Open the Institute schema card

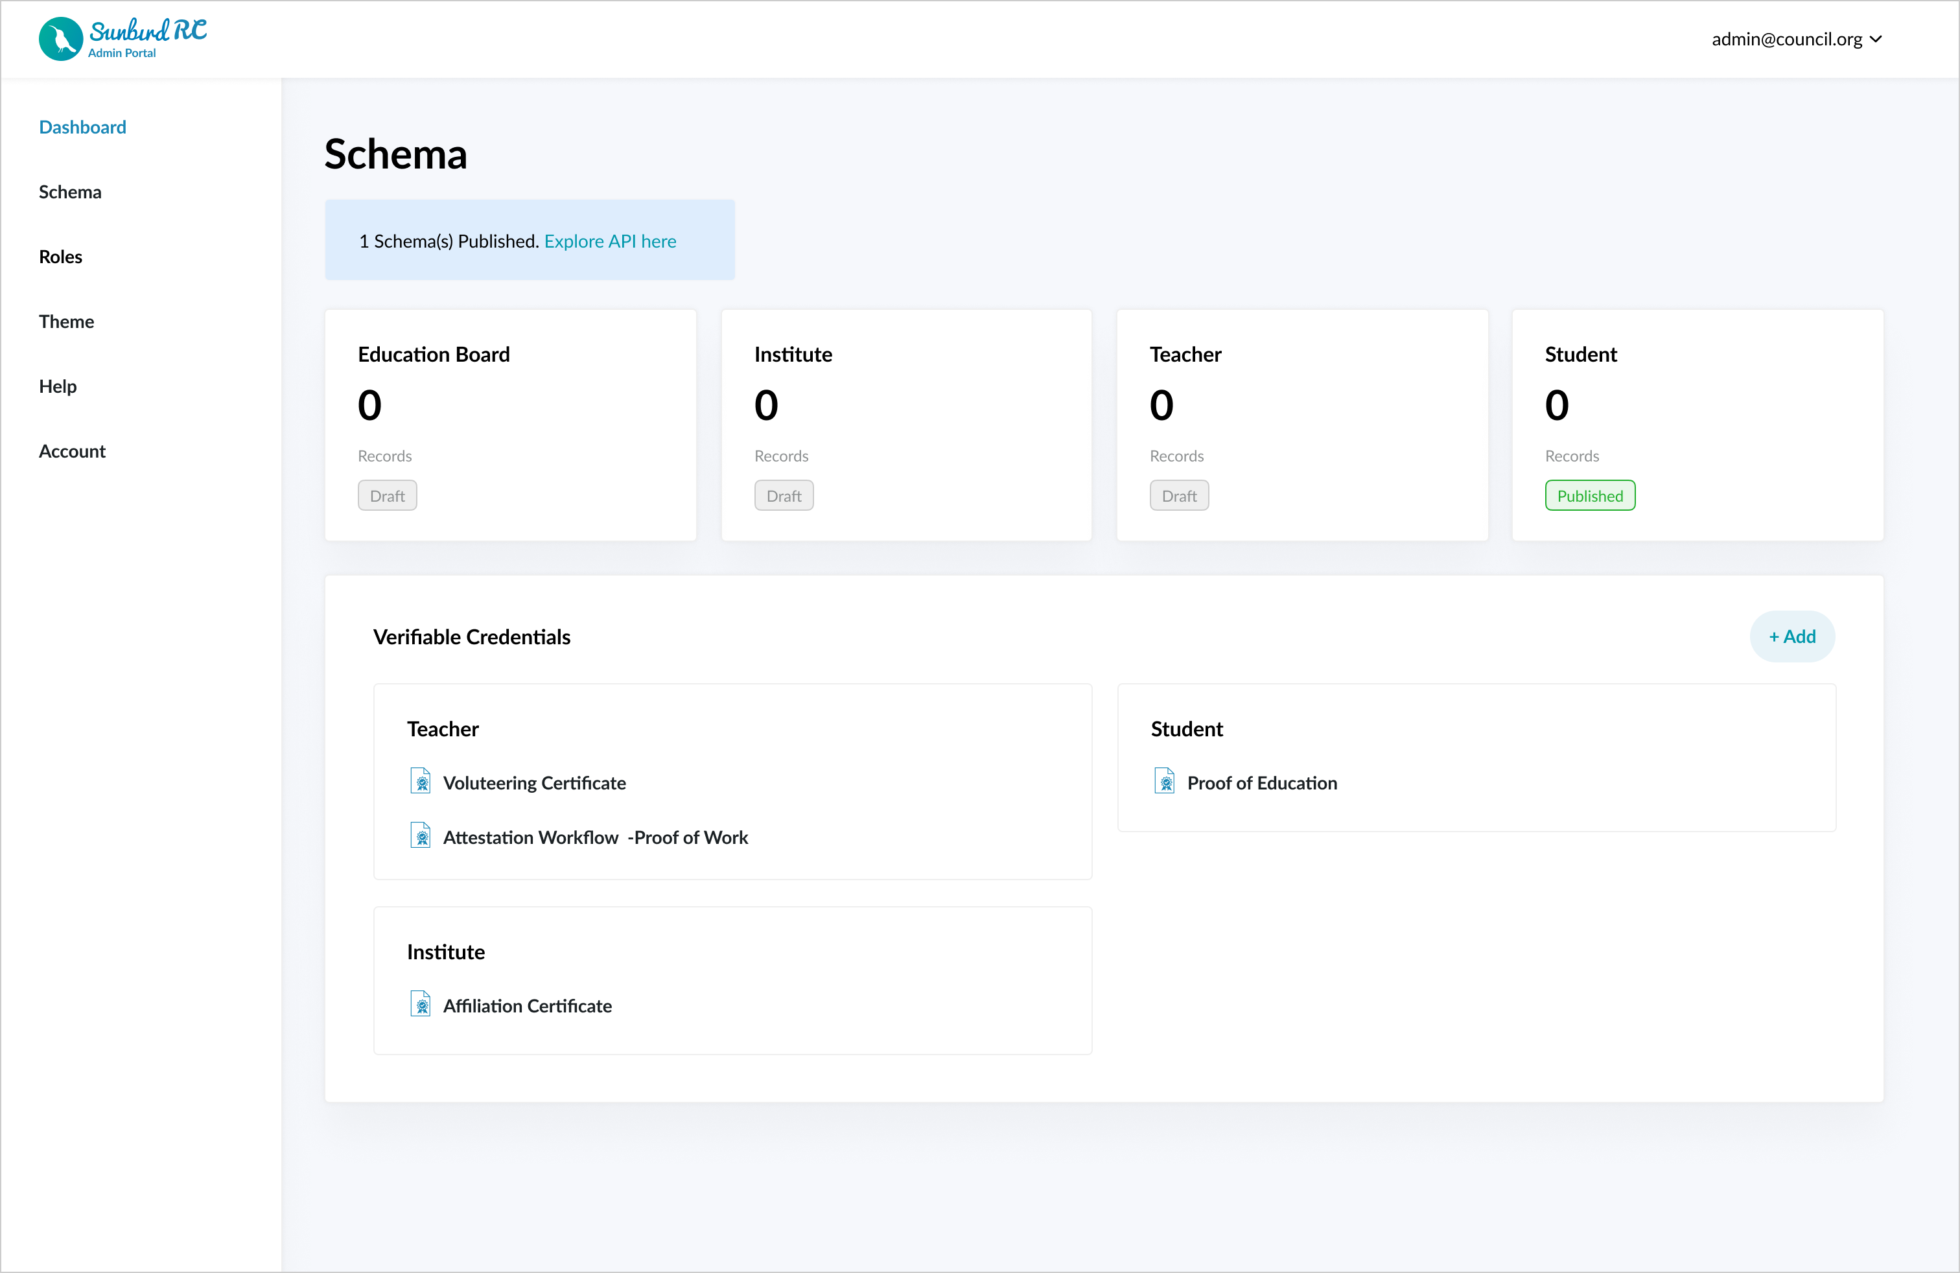click(x=906, y=424)
